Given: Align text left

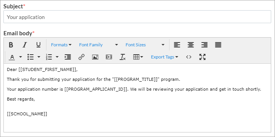Looking at the screenshot, I should coord(177,45).
